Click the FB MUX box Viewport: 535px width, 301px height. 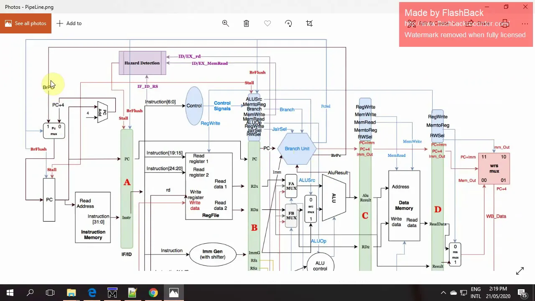tap(291, 216)
